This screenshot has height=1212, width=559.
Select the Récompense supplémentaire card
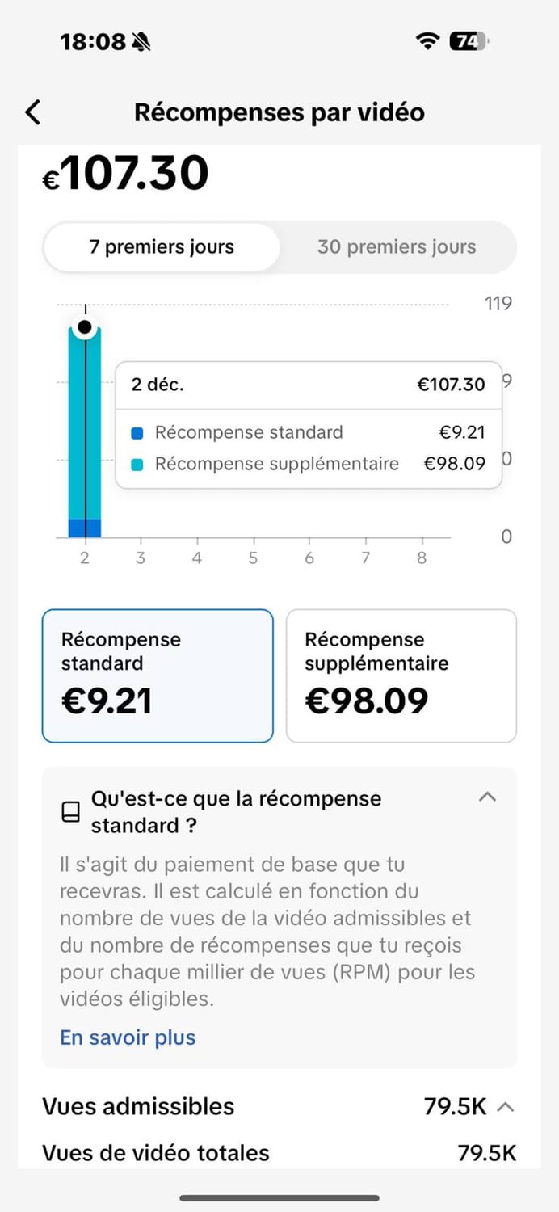[401, 675]
